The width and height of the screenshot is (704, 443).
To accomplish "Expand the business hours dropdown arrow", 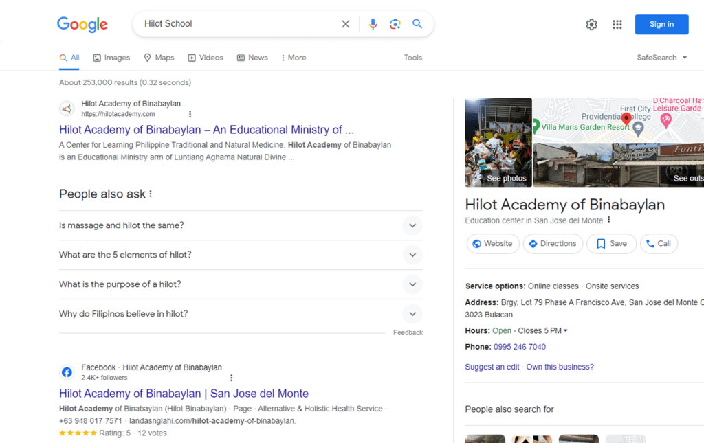I will [x=566, y=331].
